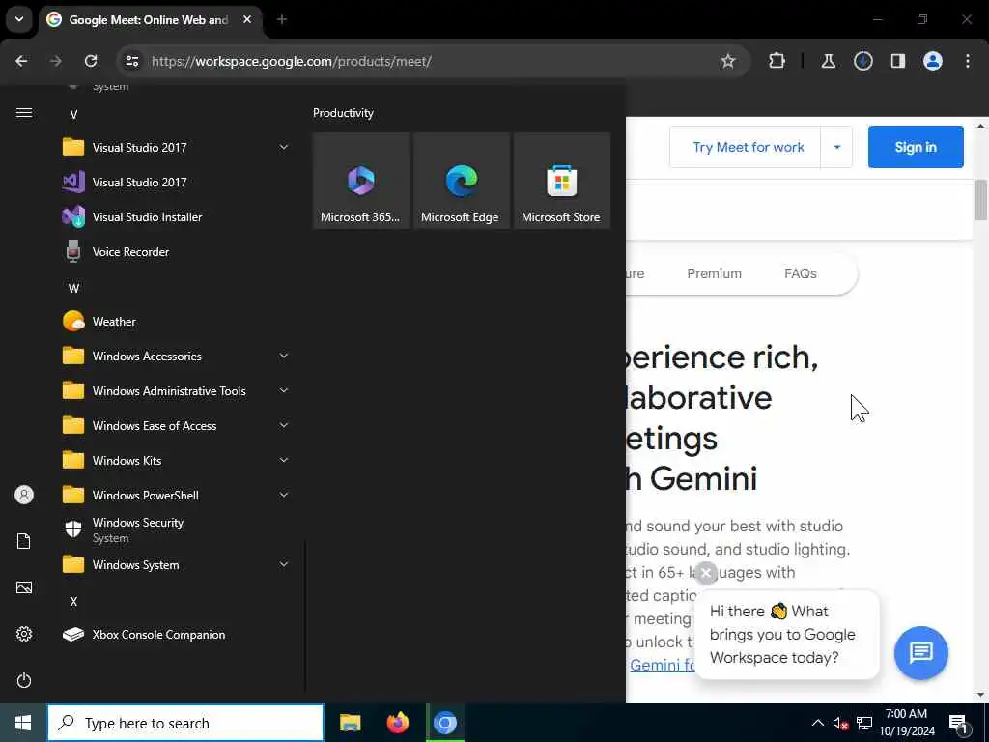Open Documents icon in Start sidebar
The height and width of the screenshot is (742, 989).
[x=24, y=541]
